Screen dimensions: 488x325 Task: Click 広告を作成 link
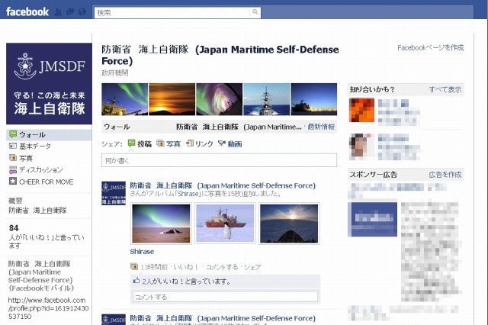(x=445, y=175)
